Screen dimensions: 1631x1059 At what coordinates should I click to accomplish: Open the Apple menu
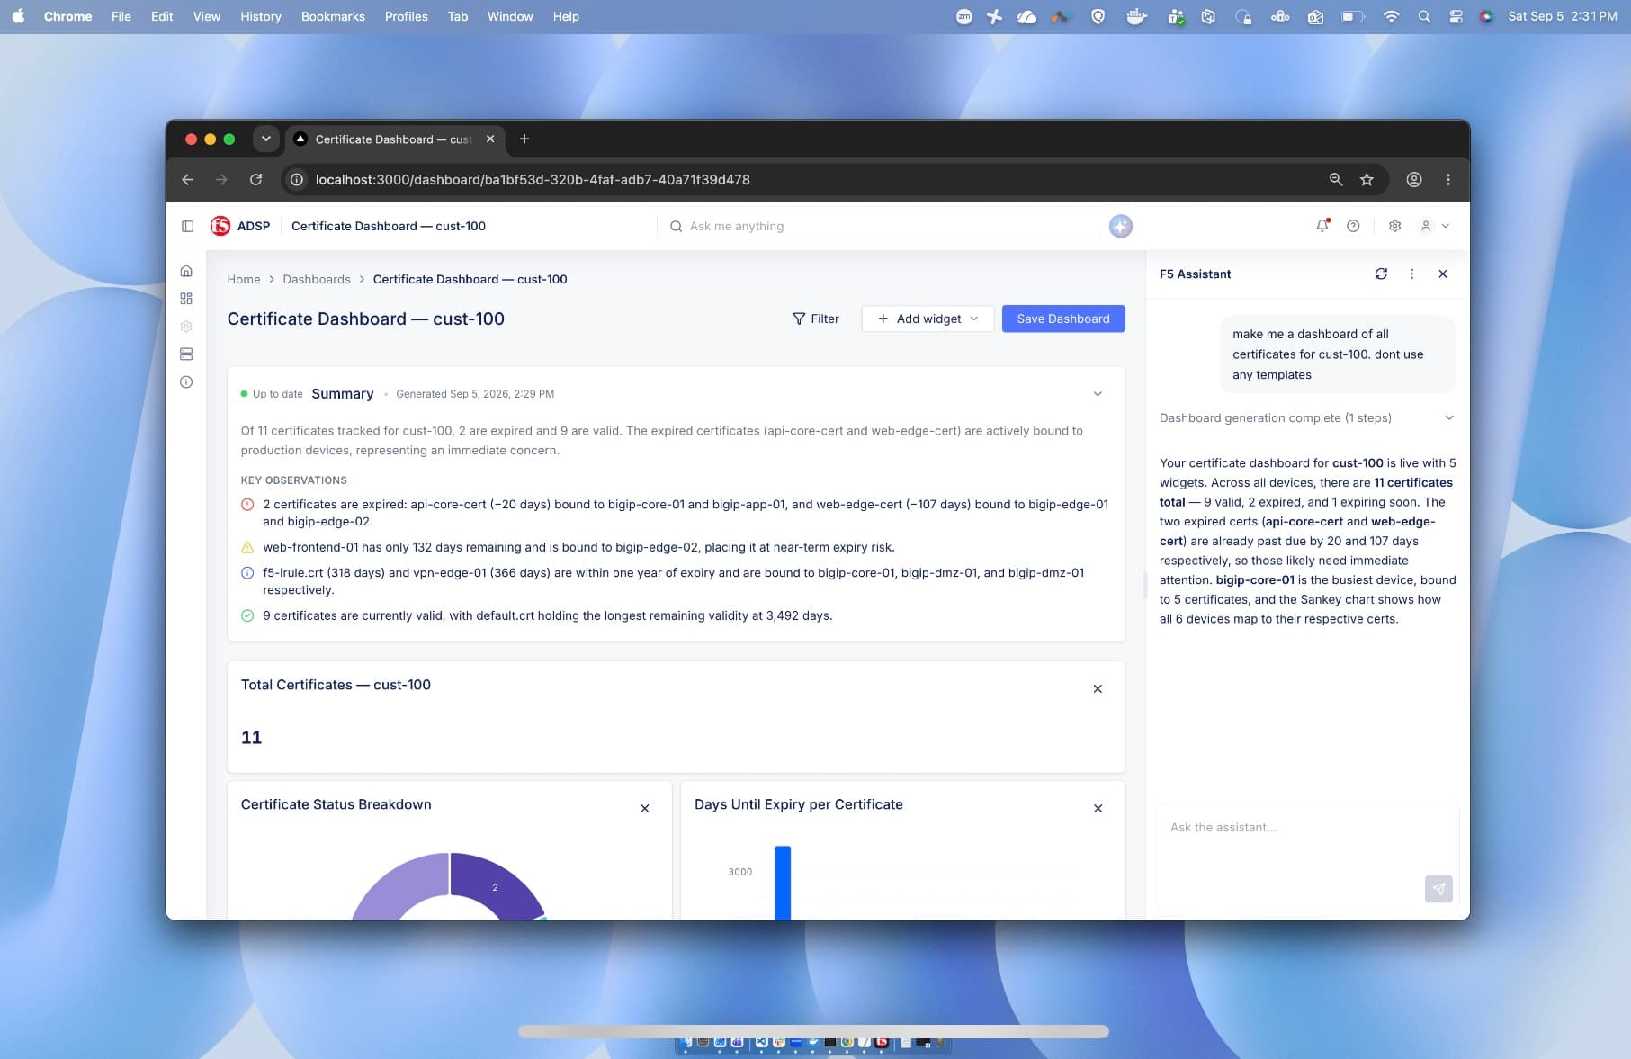(x=18, y=16)
